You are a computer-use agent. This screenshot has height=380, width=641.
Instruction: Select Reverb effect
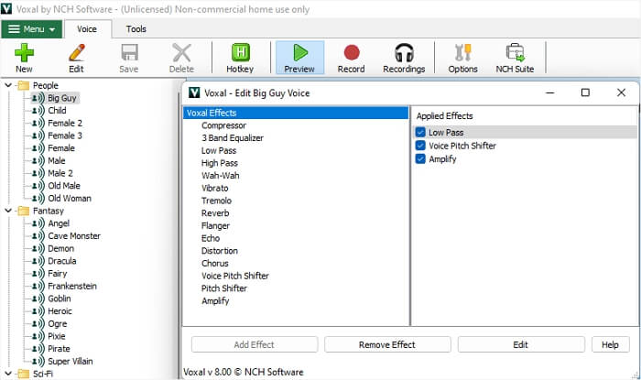[215, 213]
